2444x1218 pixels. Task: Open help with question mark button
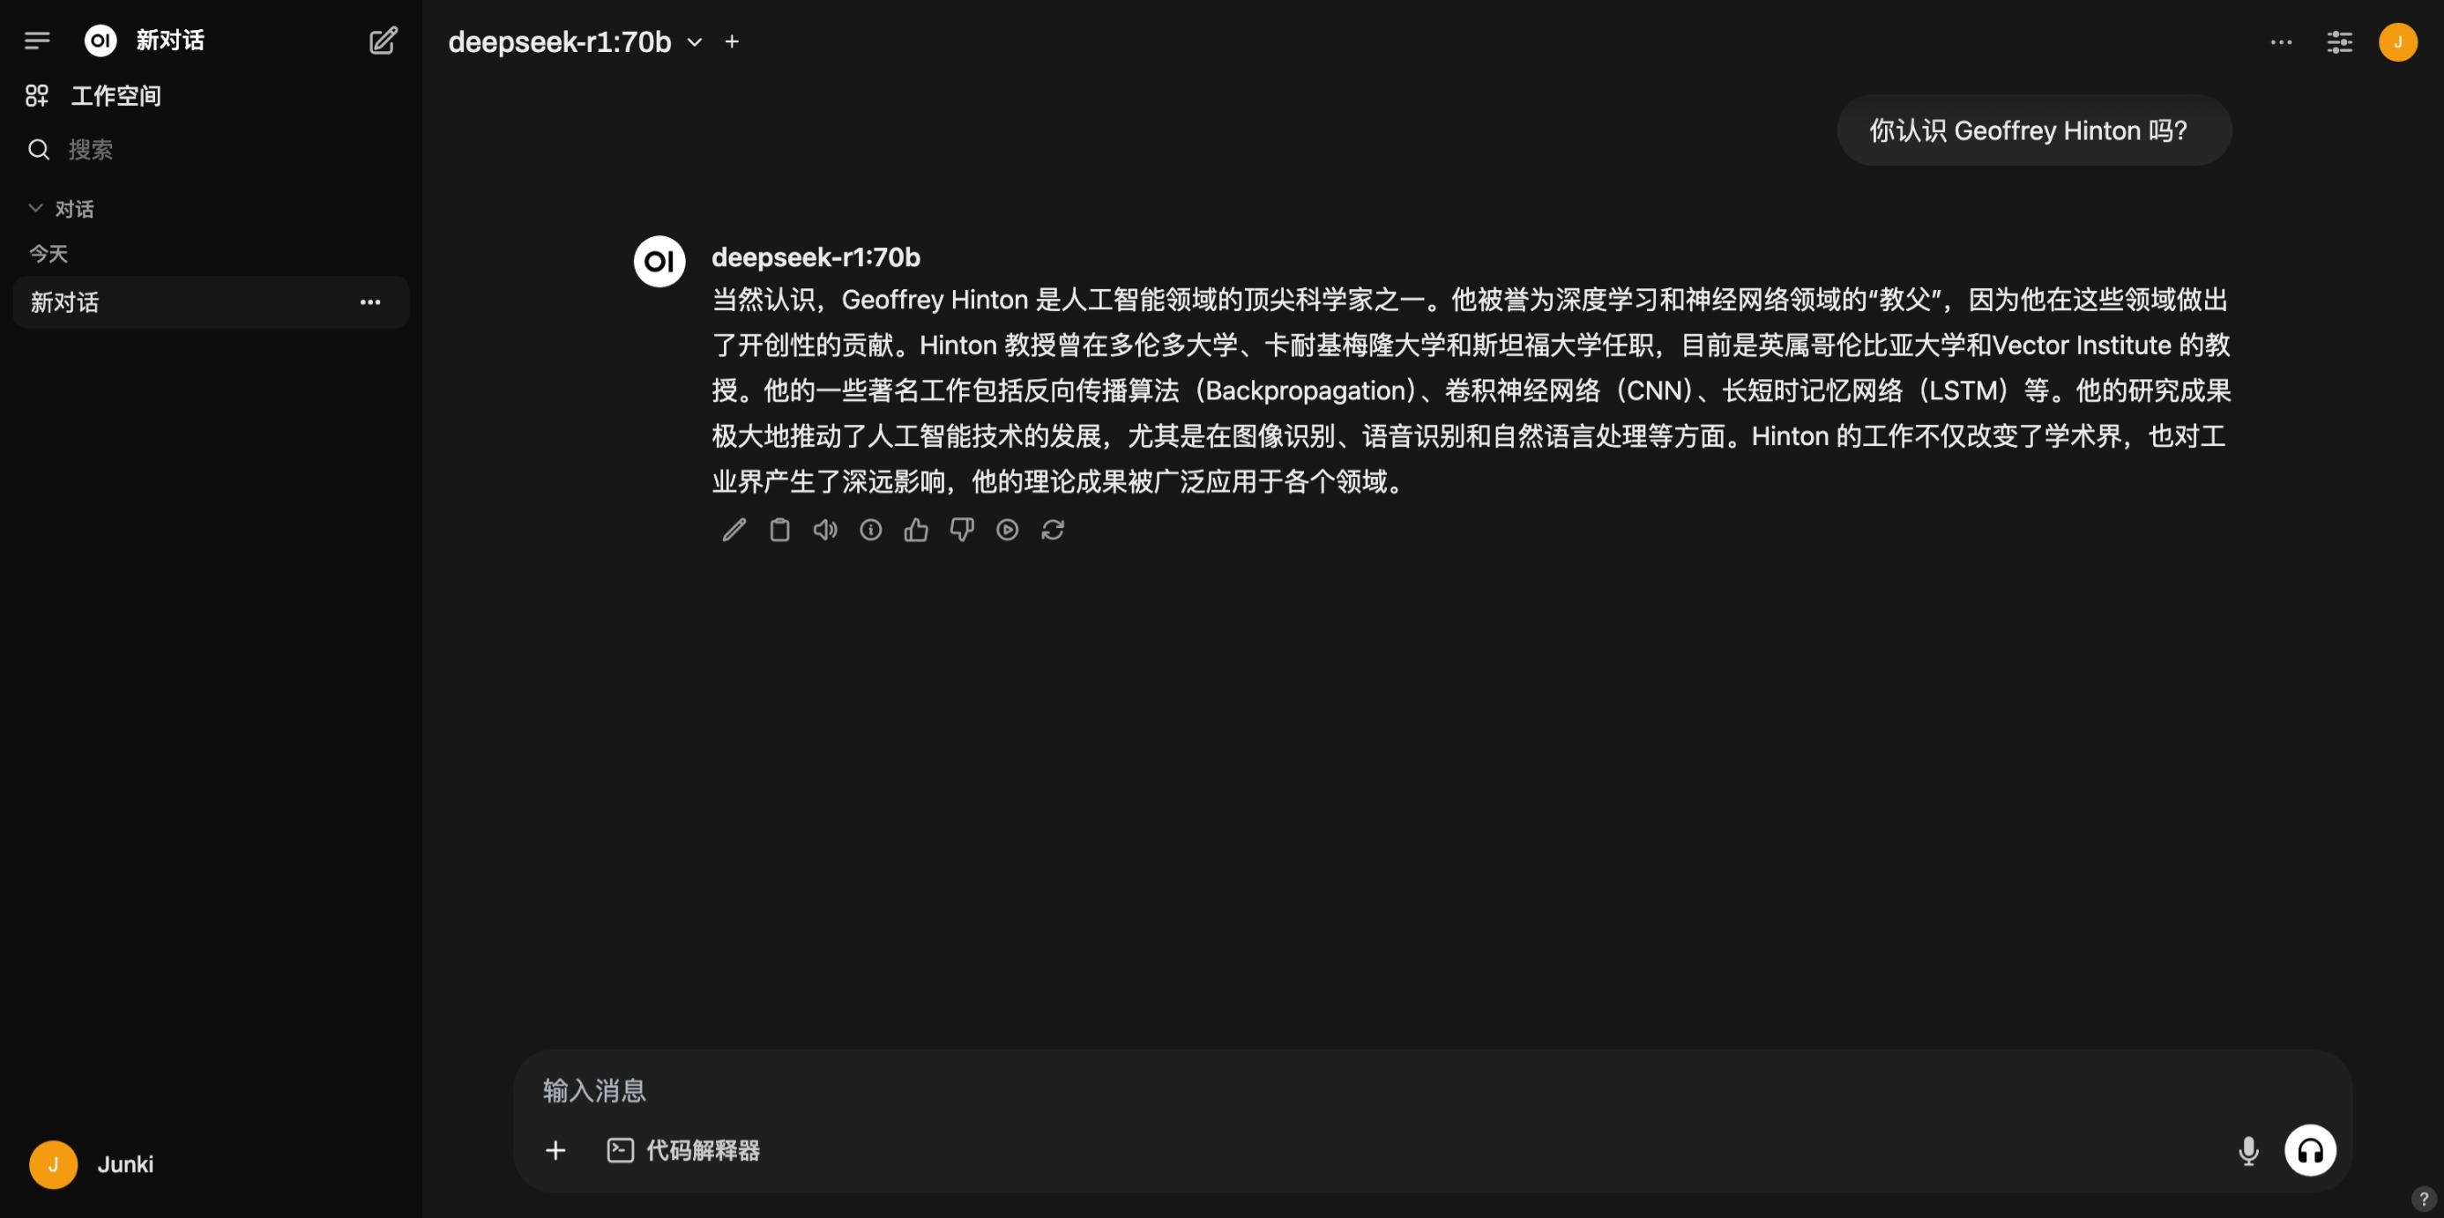click(2422, 1198)
